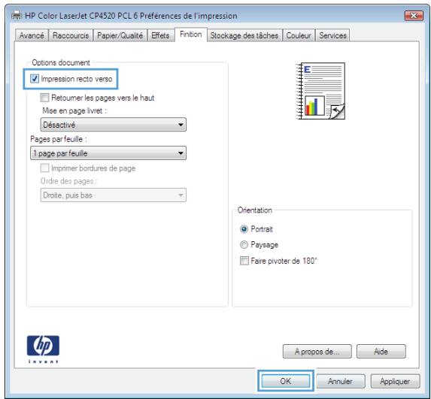Click the 'Pages par feuille :' label
431x399 pixels.
tap(59, 139)
